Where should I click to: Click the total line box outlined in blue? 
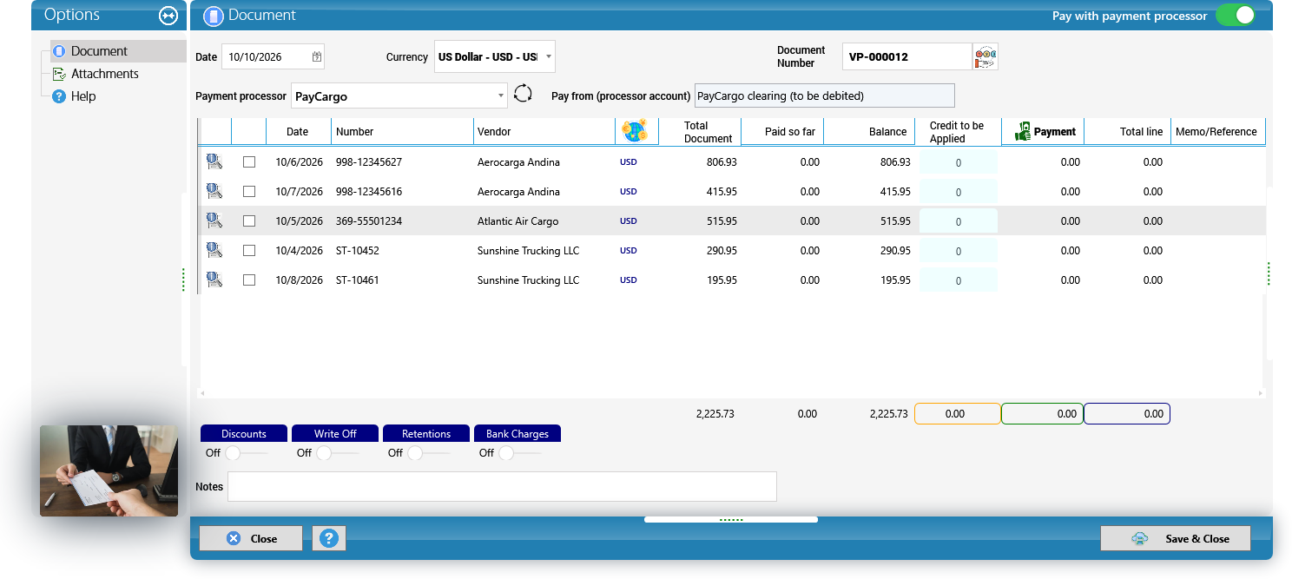point(1127,414)
